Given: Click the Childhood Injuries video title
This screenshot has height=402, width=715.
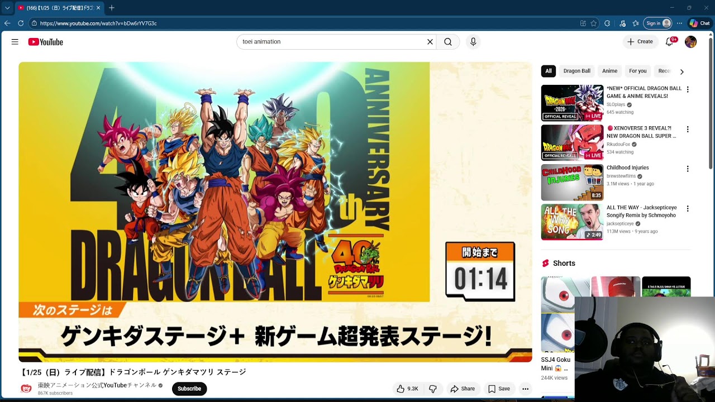Looking at the screenshot, I should click(628, 167).
